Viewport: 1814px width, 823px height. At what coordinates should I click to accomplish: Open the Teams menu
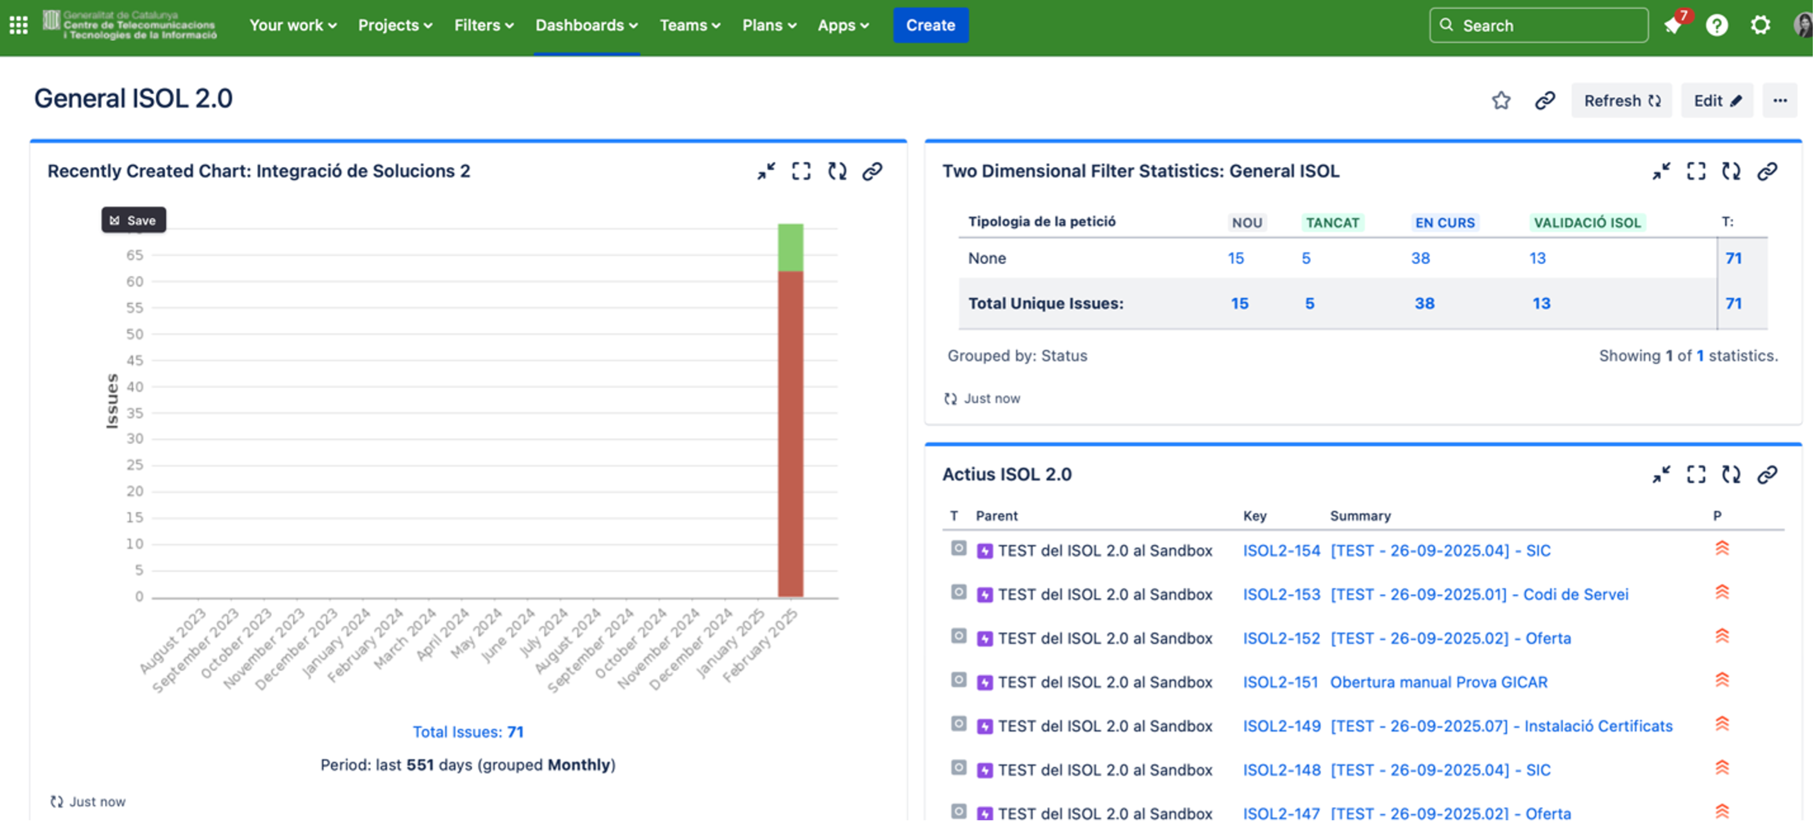[689, 25]
